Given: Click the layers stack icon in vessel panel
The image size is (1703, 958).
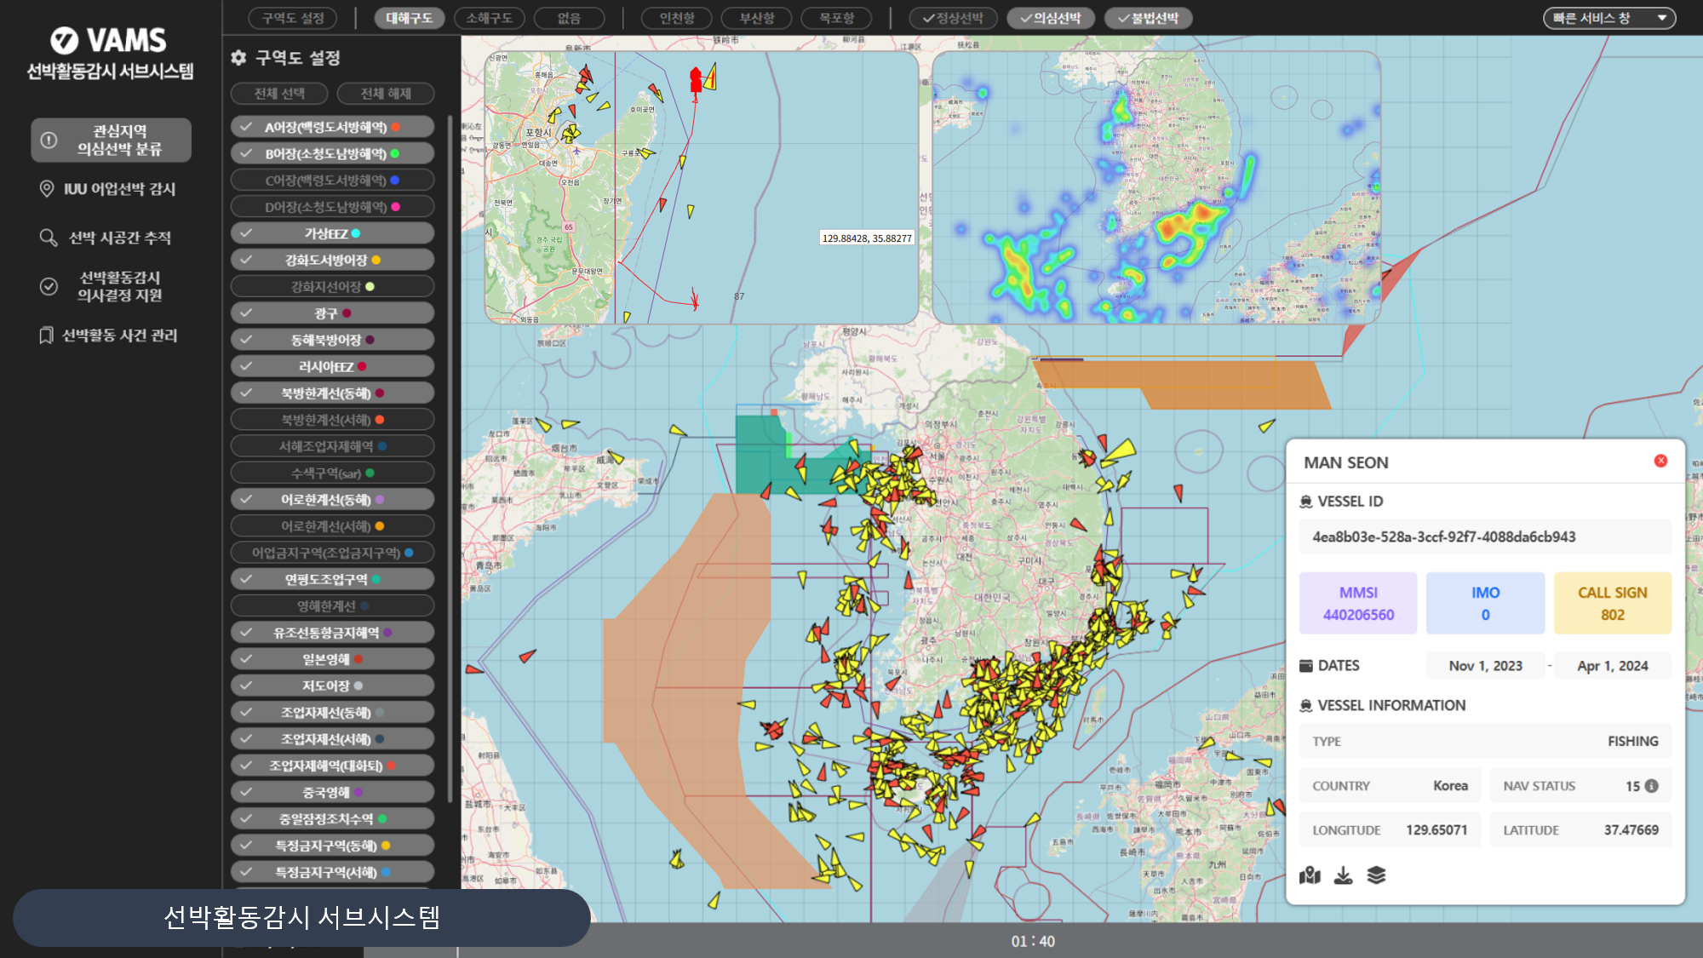Looking at the screenshot, I should click(1376, 875).
